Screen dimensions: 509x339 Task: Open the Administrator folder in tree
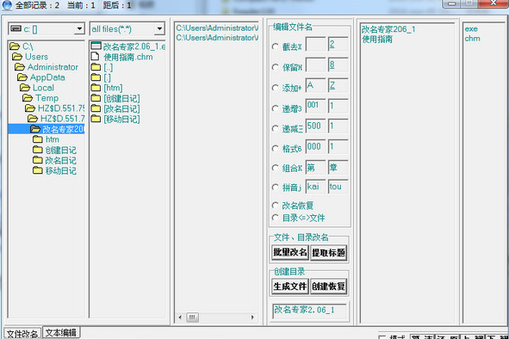(x=47, y=67)
